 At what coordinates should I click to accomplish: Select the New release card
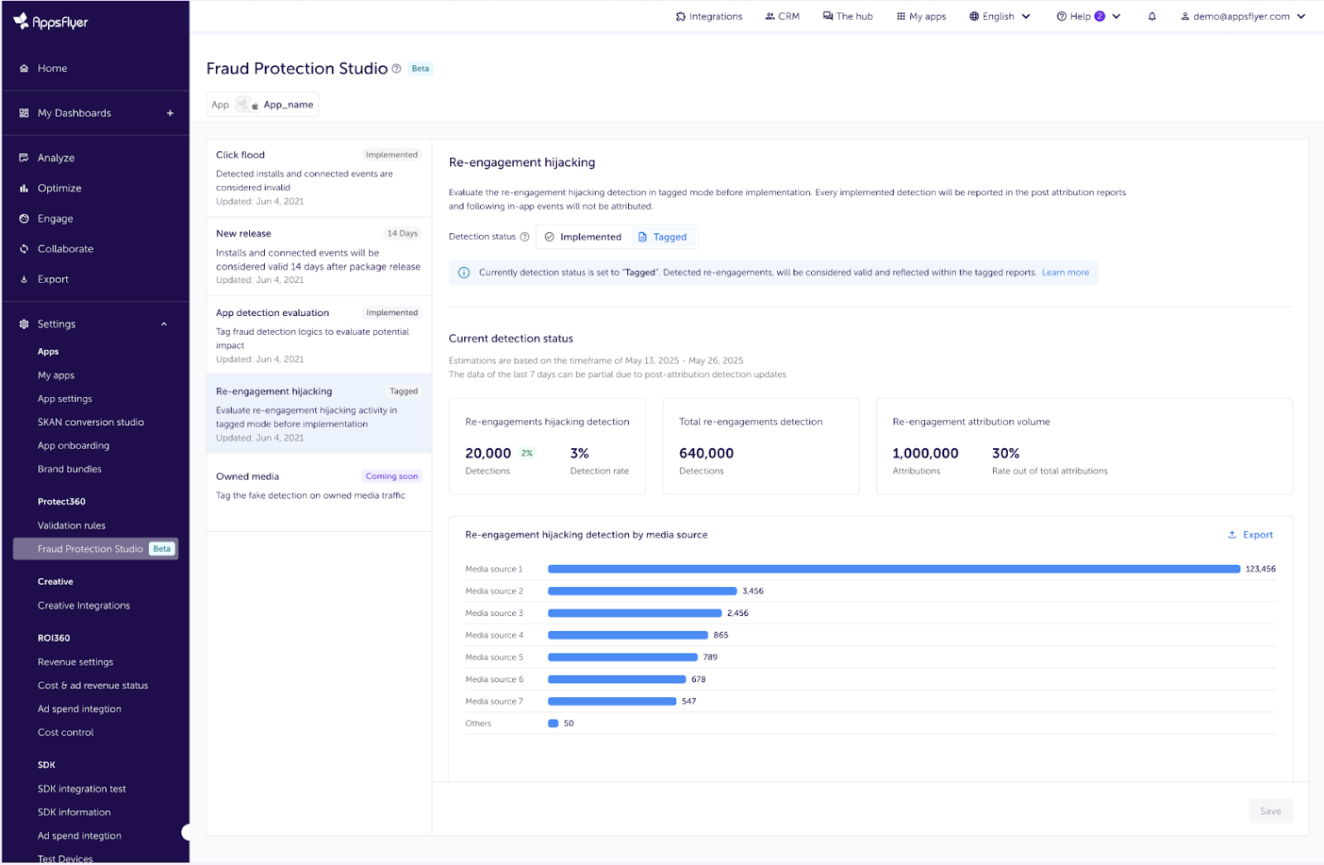(x=319, y=256)
